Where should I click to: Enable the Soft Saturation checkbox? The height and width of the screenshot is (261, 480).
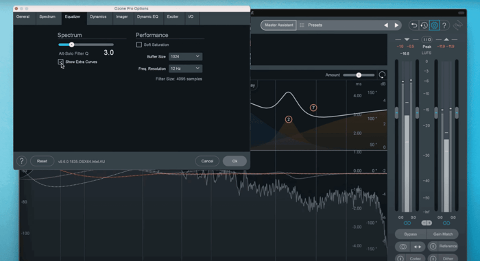(x=139, y=45)
